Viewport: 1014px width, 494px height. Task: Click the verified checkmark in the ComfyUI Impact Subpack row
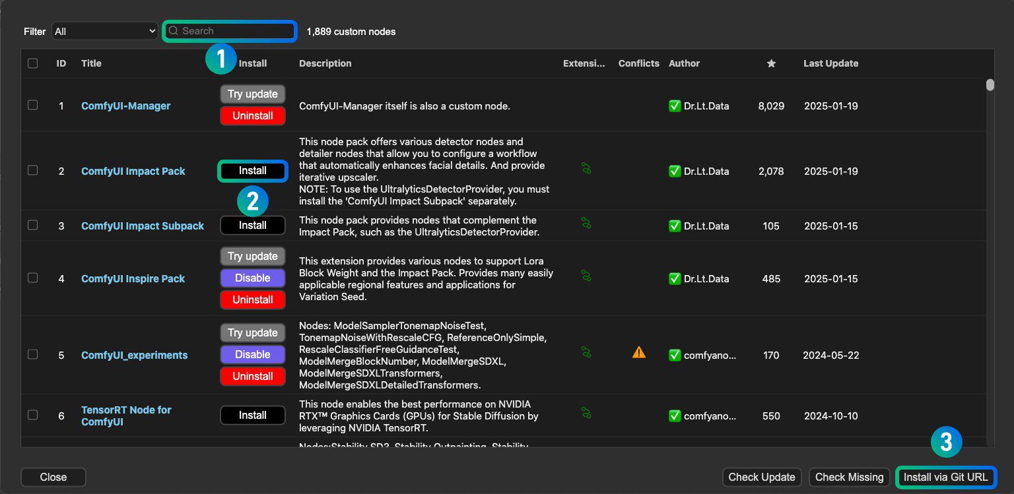675,226
